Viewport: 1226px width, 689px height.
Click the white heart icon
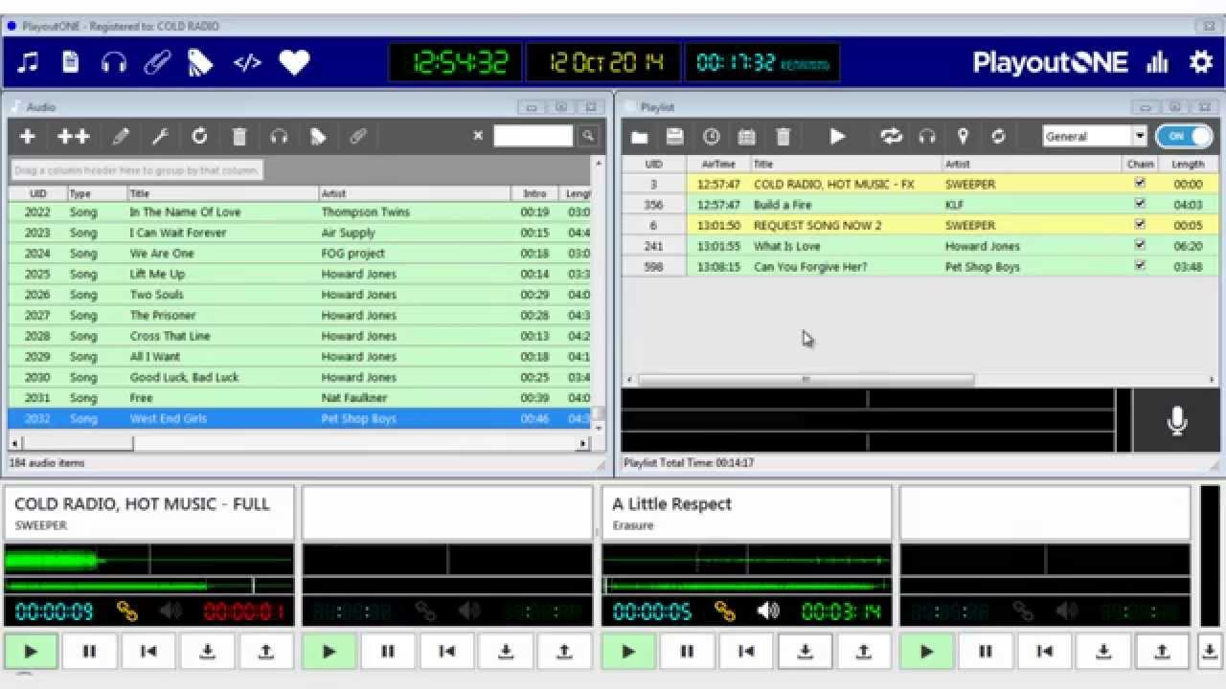pyautogui.click(x=294, y=63)
